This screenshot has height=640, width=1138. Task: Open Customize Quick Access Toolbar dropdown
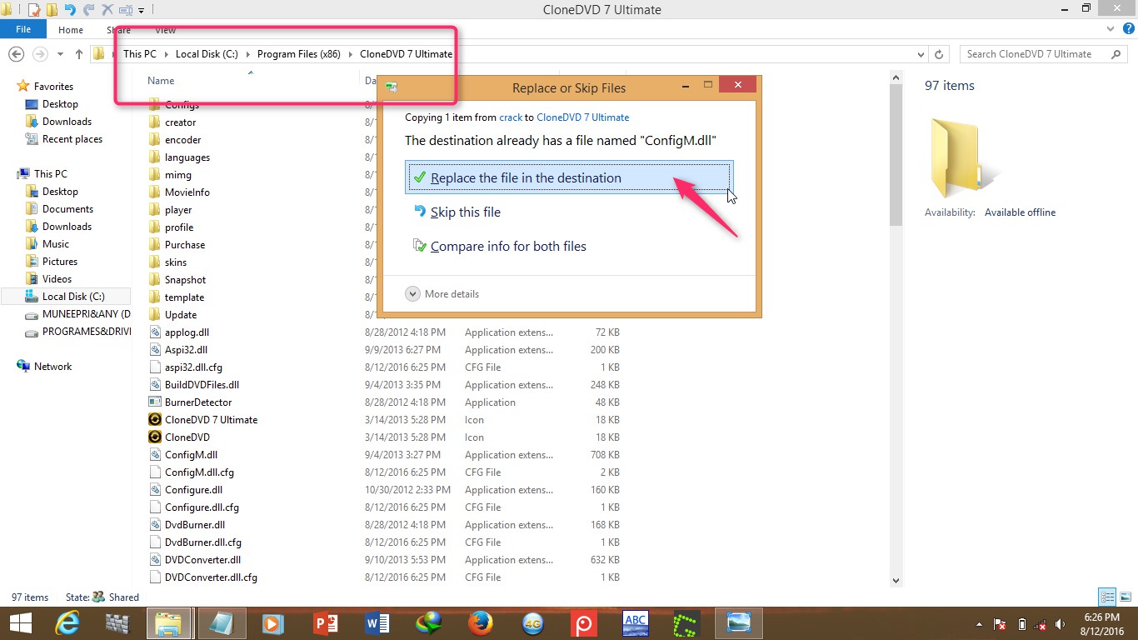pyautogui.click(x=142, y=11)
